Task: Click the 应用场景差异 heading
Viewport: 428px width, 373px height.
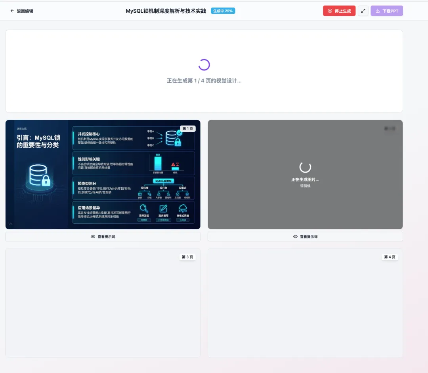Action: pyautogui.click(x=89, y=208)
